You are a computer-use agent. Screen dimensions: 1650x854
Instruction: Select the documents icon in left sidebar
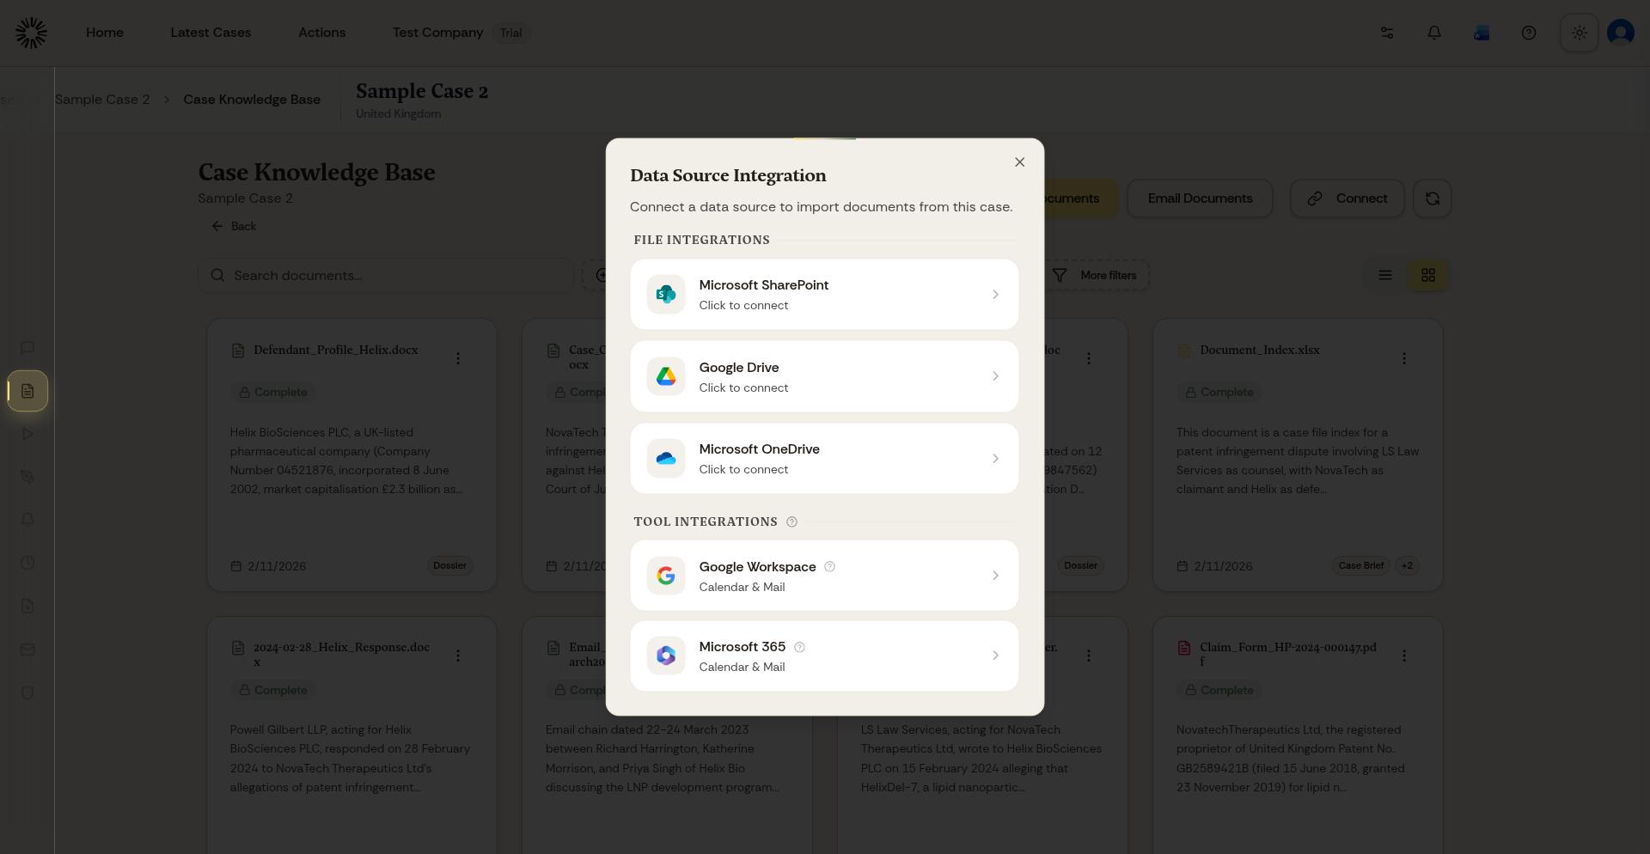click(x=27, y=391)
